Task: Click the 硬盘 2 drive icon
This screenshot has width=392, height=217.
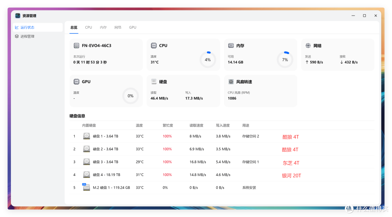Action: 86,149
